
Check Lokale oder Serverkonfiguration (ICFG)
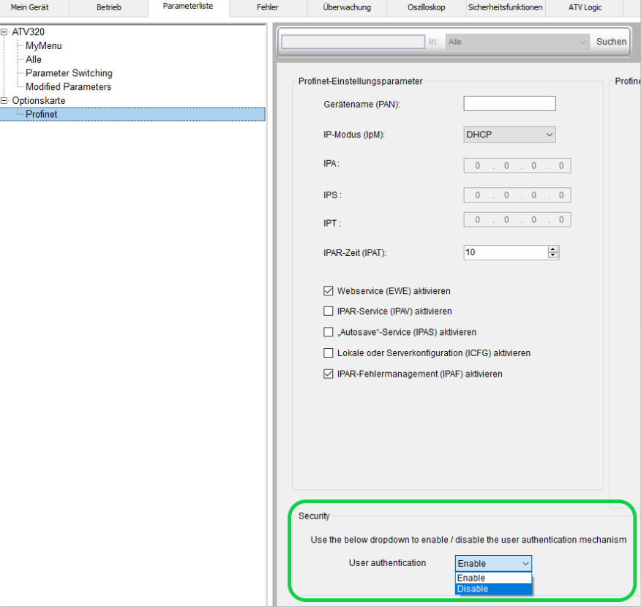point(329,353)
